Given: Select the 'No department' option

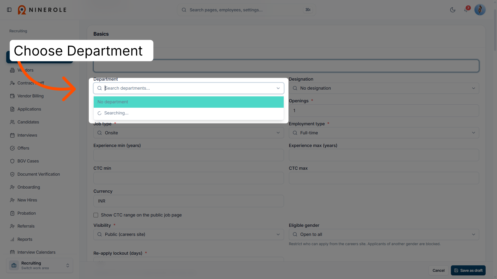Looking at the screenshot, I should click(x=188, y=102).
